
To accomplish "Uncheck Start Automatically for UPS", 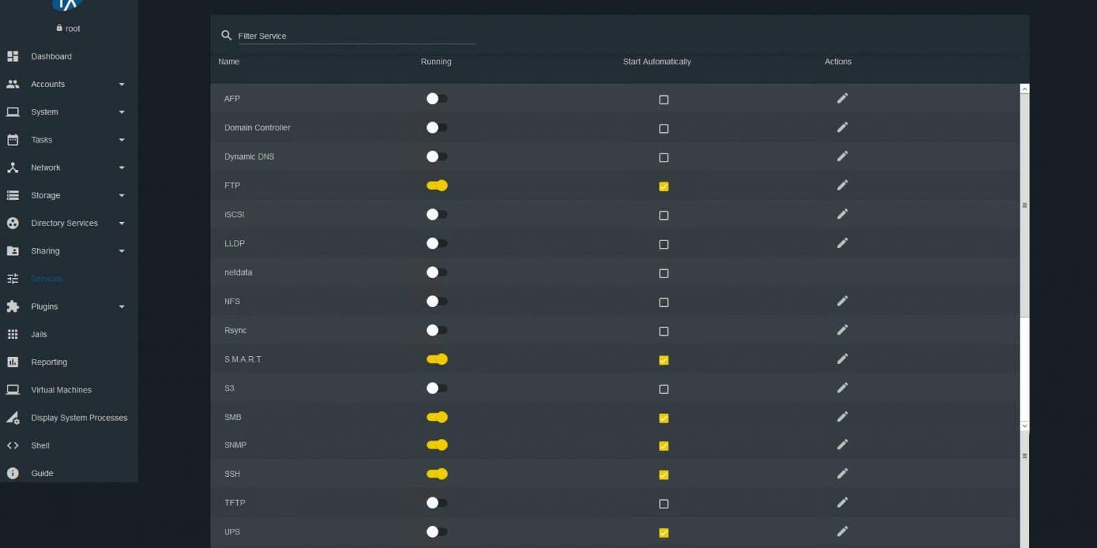I will 664,532.
